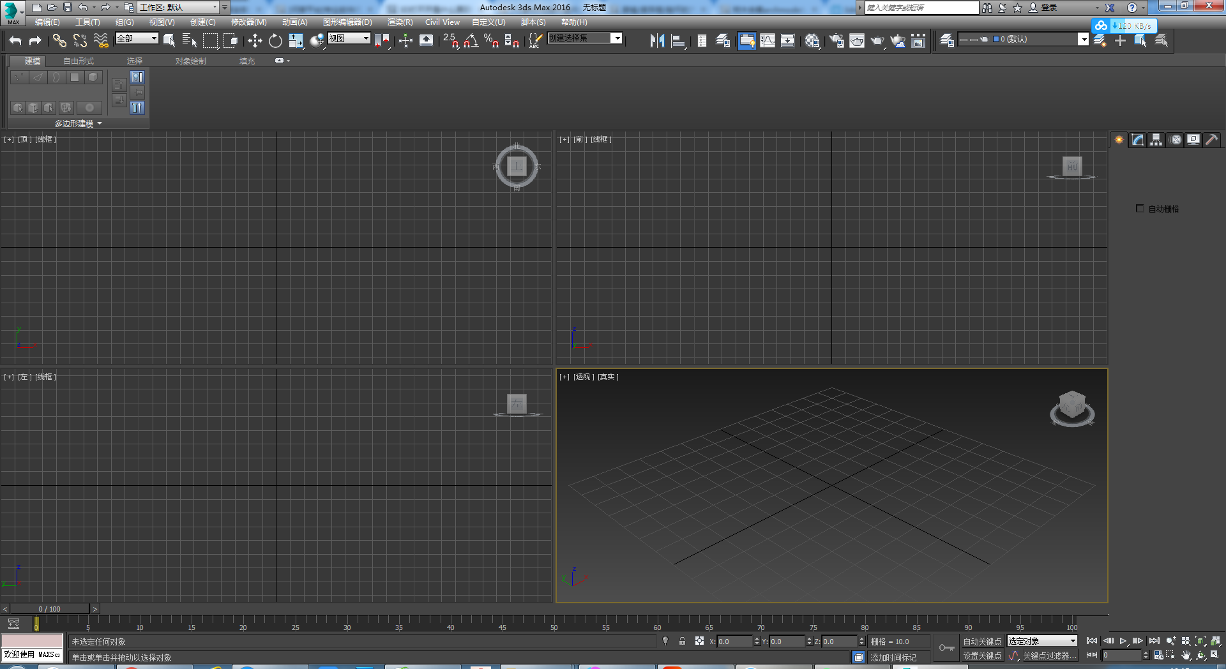The width and height of the screenshot is (1226, 669).
Task: Open the top viewport [+] menu
Action: tap(9, 139)
